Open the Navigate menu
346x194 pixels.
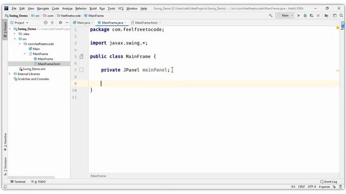click(43, 9)
